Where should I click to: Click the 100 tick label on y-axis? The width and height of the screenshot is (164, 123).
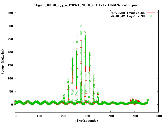pos(10,78)
